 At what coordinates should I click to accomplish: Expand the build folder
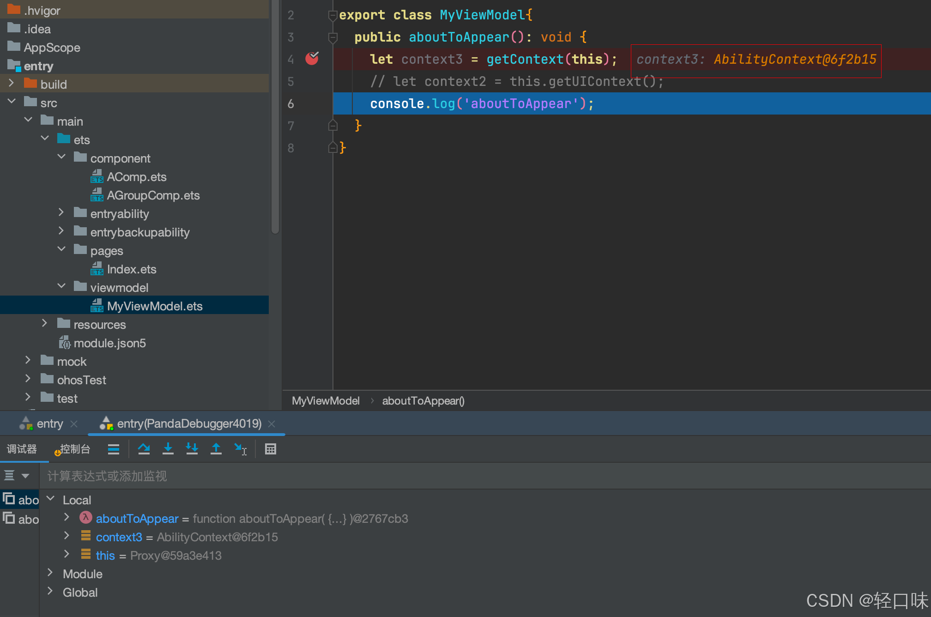[12, 84]
